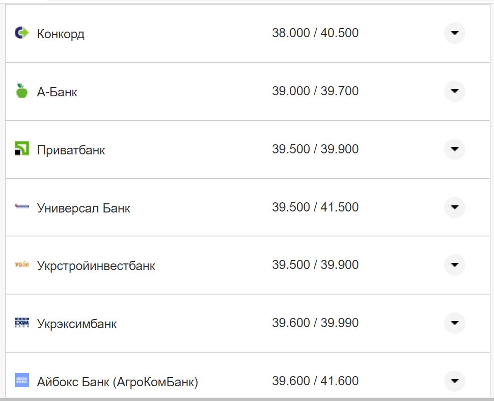Click the Айбокс Банк (АгроКомБанк) row

click(204, 381)
